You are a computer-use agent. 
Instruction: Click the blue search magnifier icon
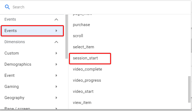7,7
